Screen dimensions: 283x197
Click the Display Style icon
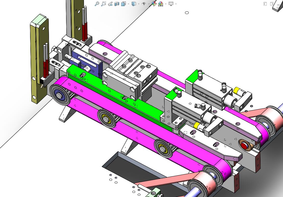pos(134,4)
